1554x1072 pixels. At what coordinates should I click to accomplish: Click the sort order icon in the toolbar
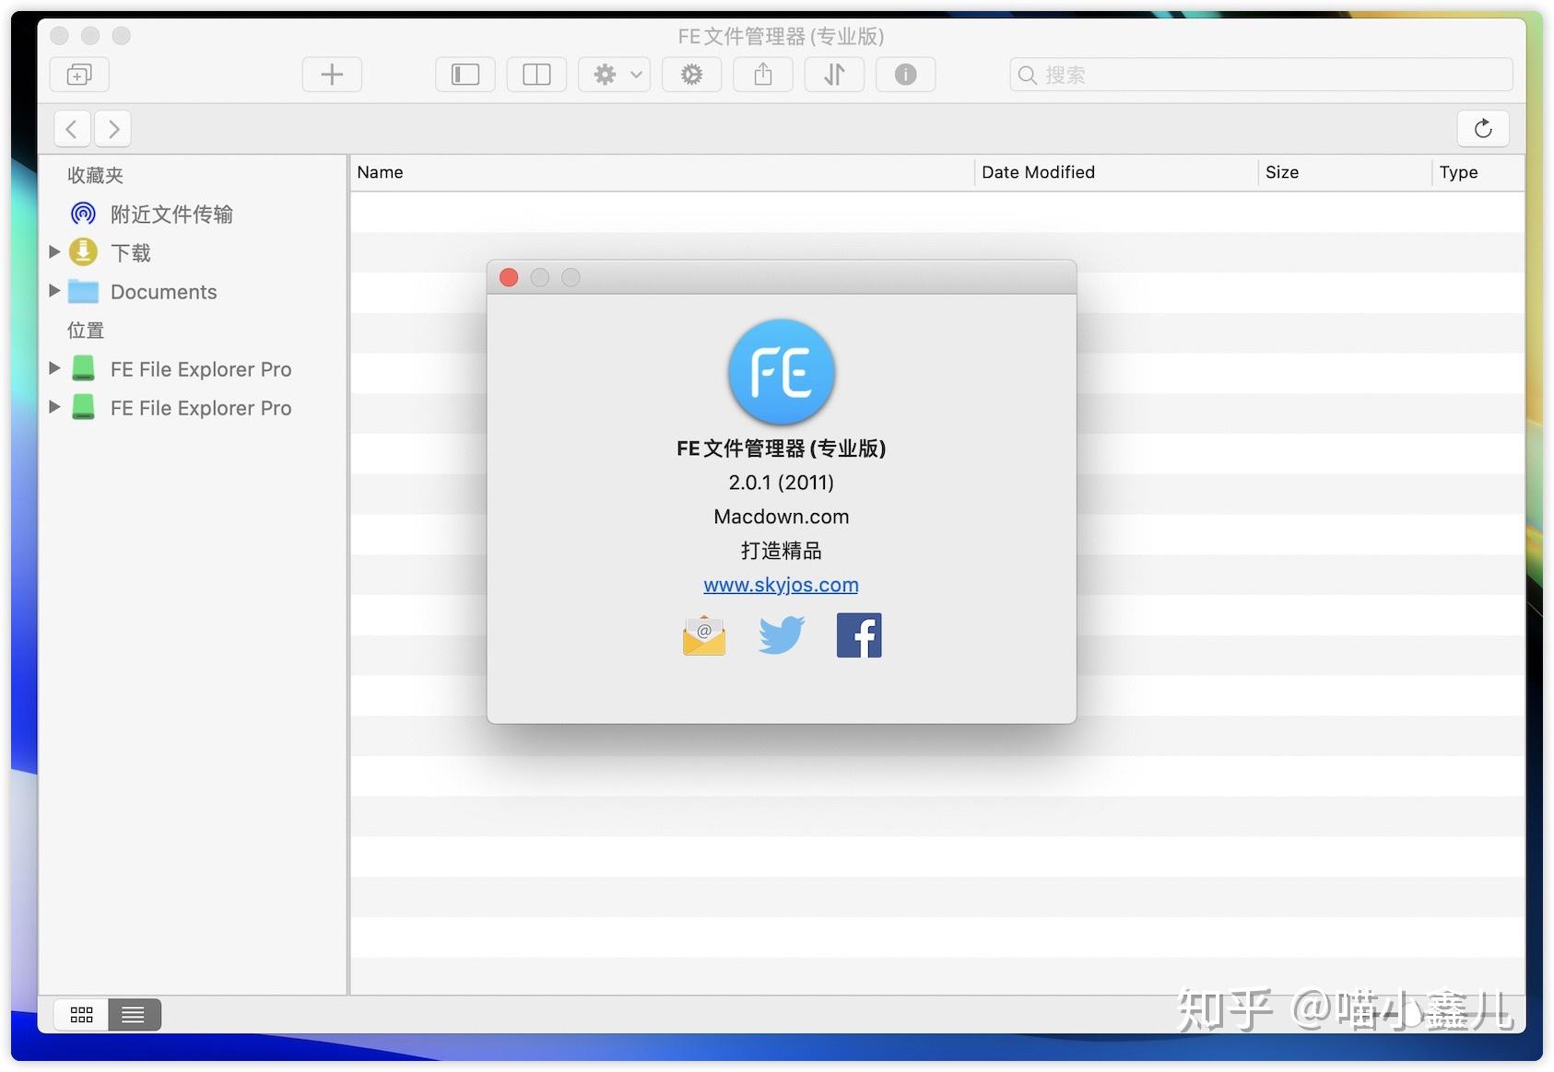834,75
